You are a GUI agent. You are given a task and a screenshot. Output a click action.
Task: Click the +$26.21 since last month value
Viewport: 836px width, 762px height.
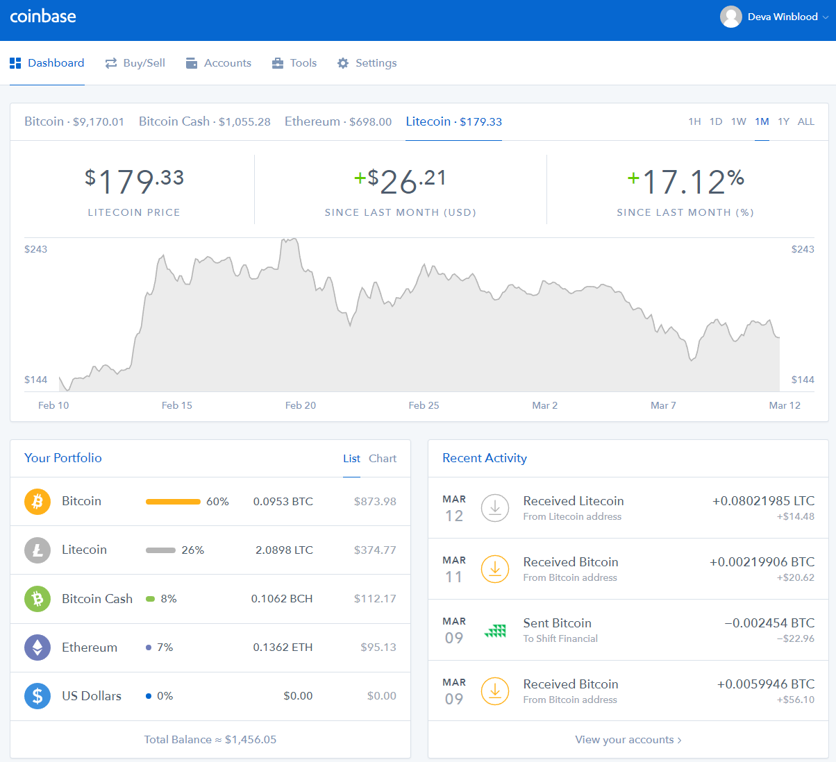(400, 181)
